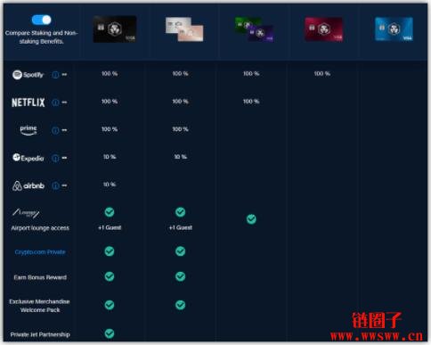Click the black card's Earn Bonus Reward checkmark

[x=110, y=276]
